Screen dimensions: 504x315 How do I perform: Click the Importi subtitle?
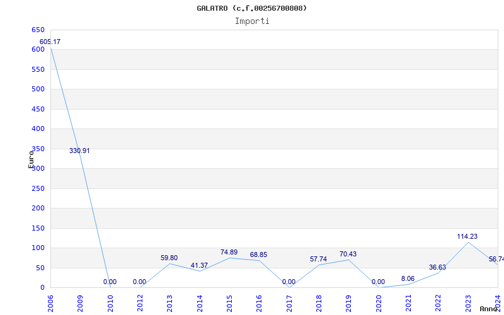pyautogui.click(x=251, y=21)
